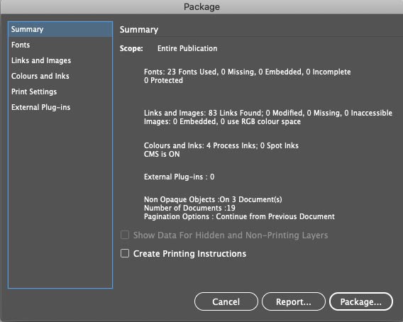This screenshot has width=403, height=322.
Task: Click the empty area of the sidebar list
Action: pos(60,201)
